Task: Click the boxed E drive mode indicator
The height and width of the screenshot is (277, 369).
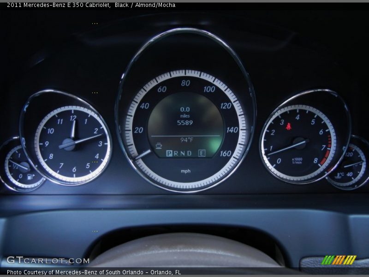Action: [202, 153]
